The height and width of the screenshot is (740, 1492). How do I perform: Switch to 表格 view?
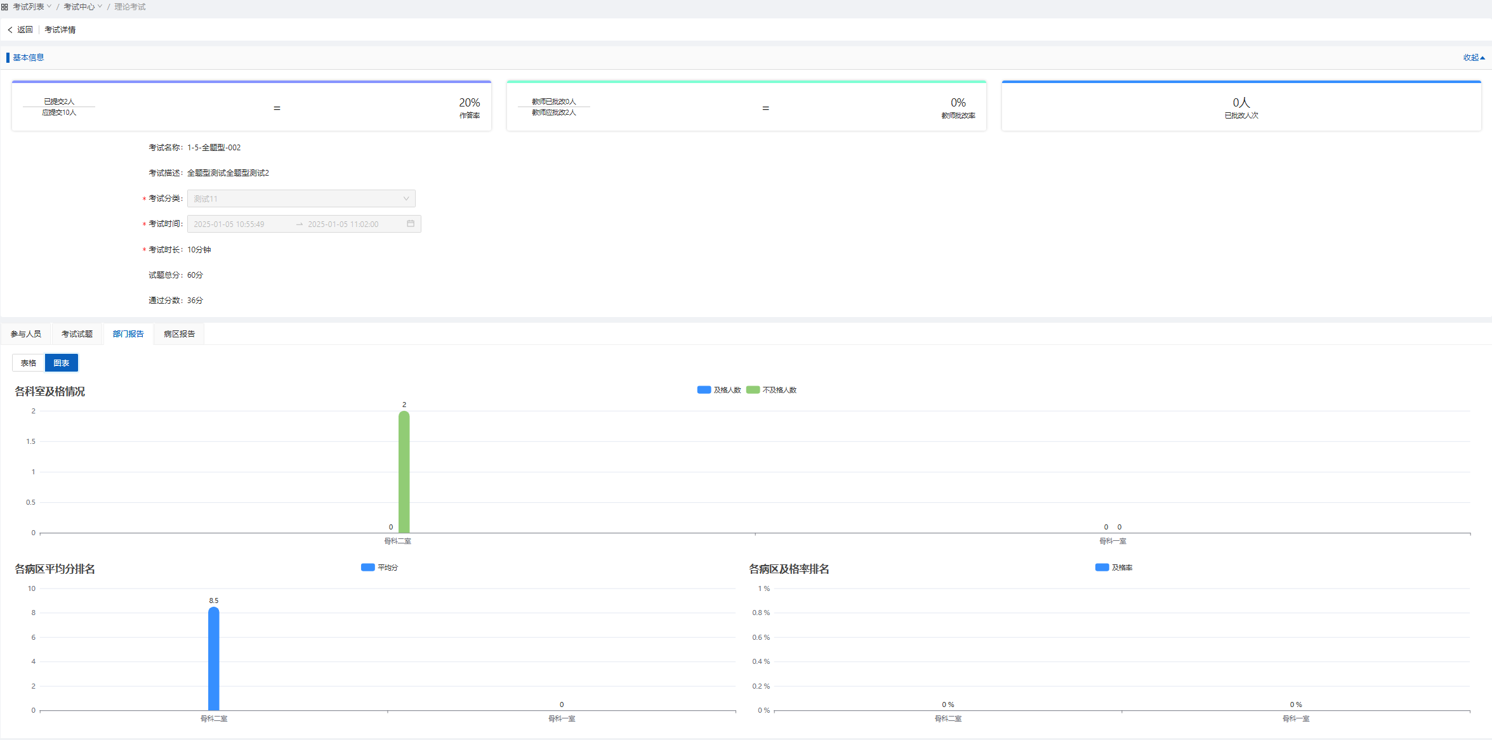29,363
